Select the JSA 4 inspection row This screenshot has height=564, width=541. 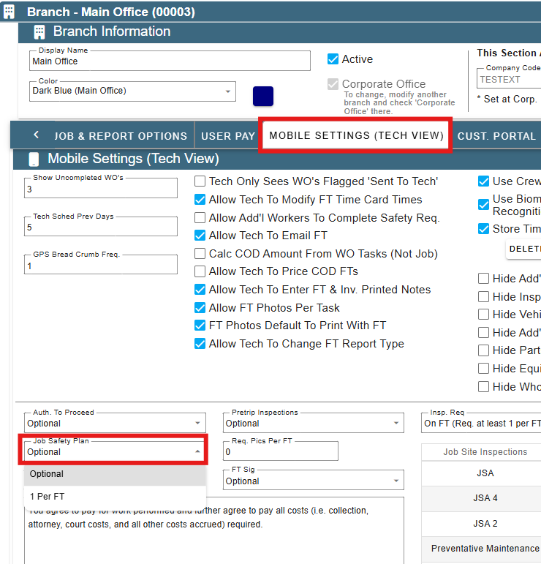click(x=481, y=499)
